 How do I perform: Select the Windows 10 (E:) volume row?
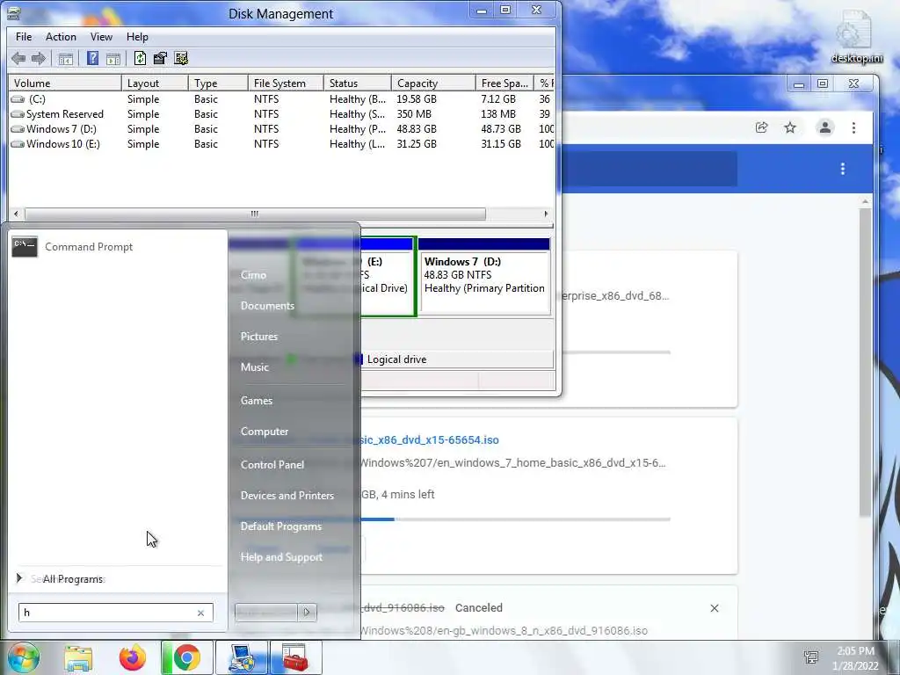pos(281,144)
